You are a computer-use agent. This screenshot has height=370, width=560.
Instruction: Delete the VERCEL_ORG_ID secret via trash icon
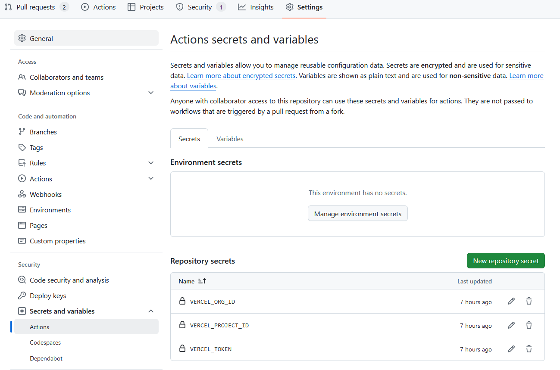(529, 302)
